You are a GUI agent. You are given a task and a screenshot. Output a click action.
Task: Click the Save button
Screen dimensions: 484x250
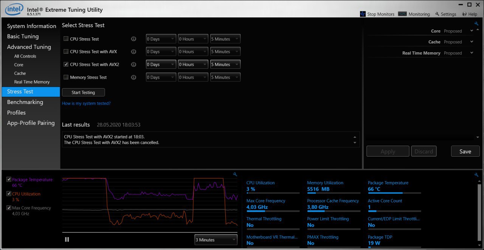coord(465,151)
